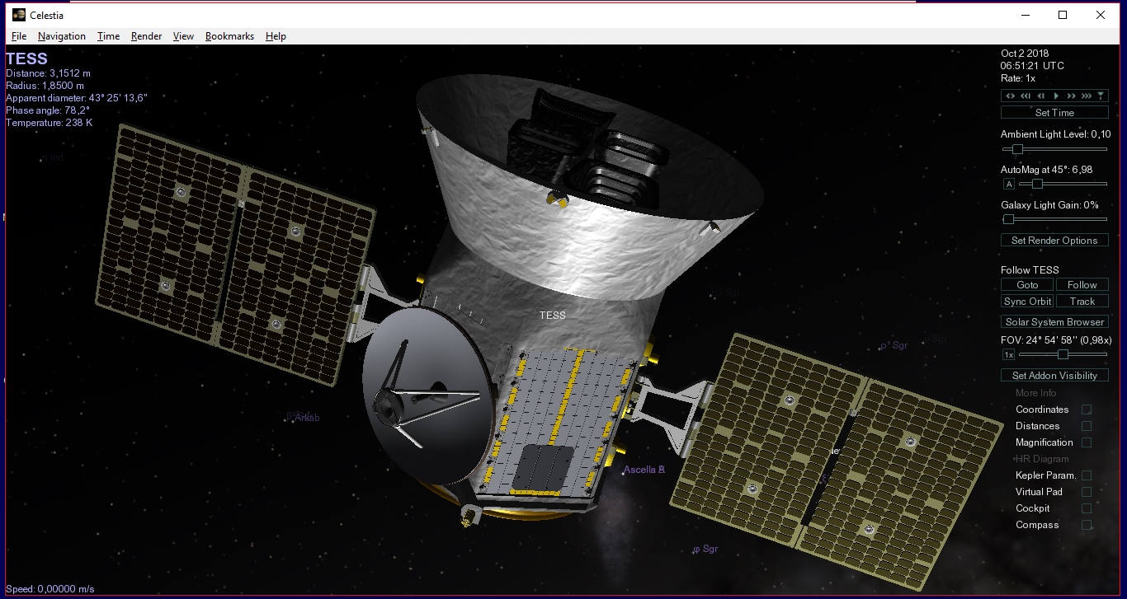Screen dimensions: 1127x599
Task: Enable the Coordinates checkbox
Action: tap(1087, 409)
